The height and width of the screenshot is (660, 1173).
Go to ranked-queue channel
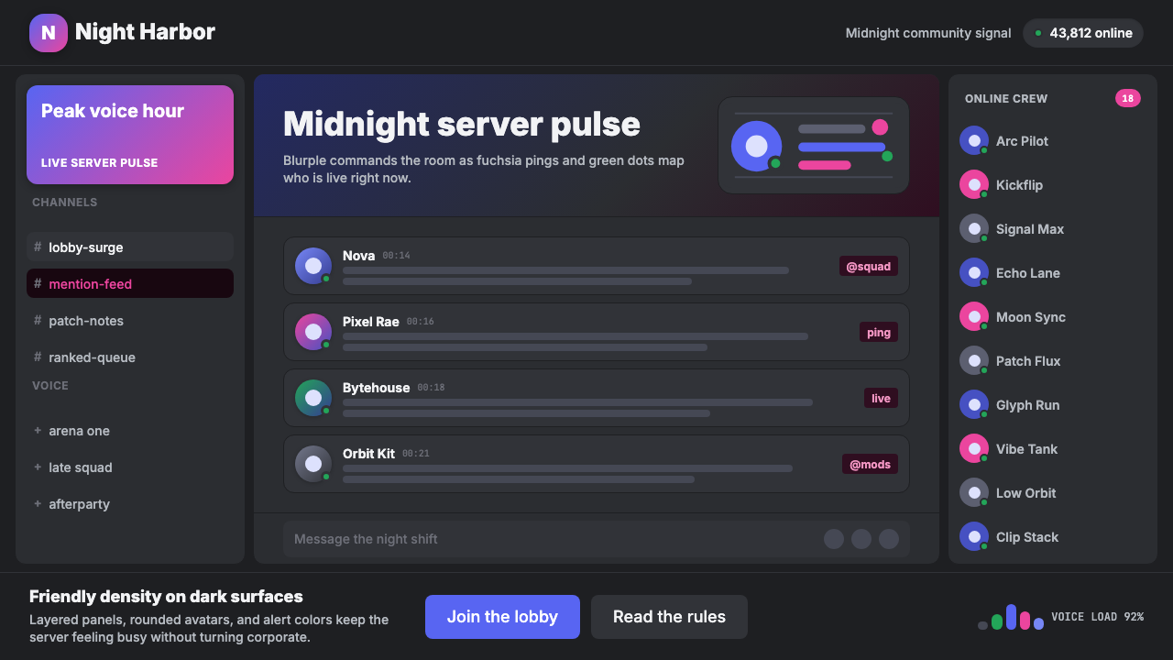pos(130,357)
